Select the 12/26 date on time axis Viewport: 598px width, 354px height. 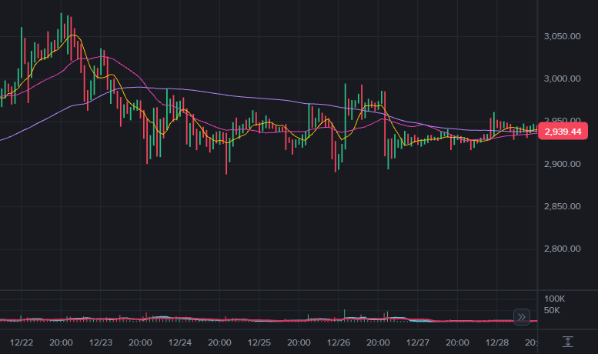[x=339, y=342]
